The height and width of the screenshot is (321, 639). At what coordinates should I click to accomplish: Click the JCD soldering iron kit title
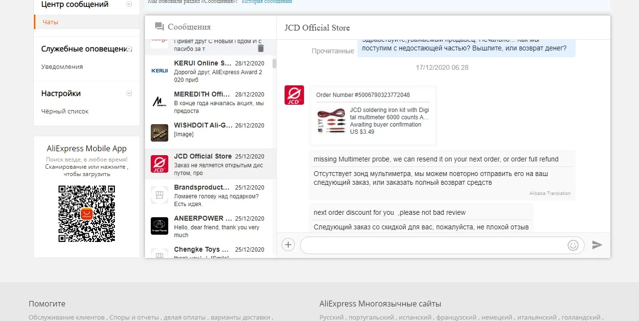coord(390,113)
